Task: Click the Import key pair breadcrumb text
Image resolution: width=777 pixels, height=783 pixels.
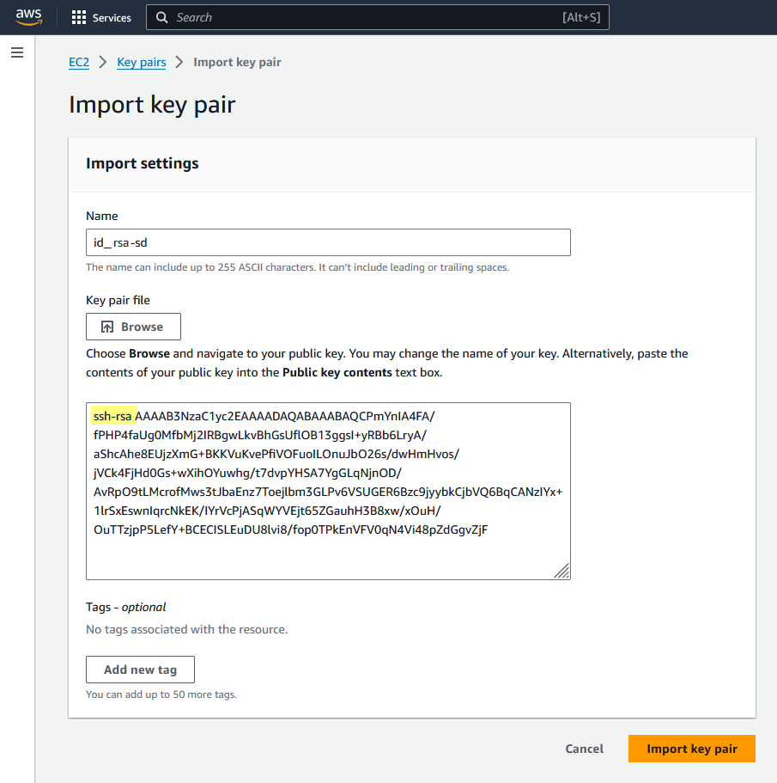Action: (x=237, y=62)
